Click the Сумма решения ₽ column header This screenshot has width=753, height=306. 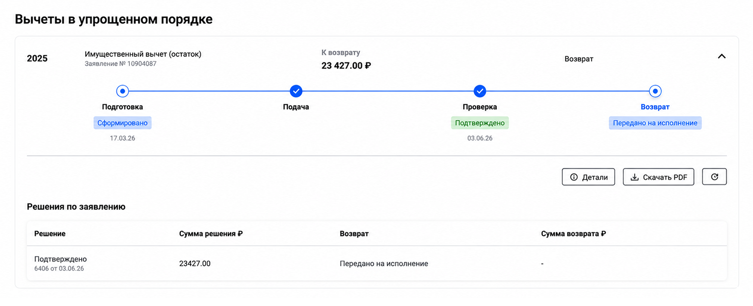click(211, 233)
